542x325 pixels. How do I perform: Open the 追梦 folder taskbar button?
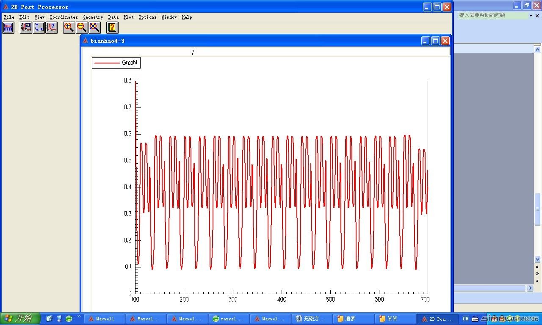tap(353, 319)
